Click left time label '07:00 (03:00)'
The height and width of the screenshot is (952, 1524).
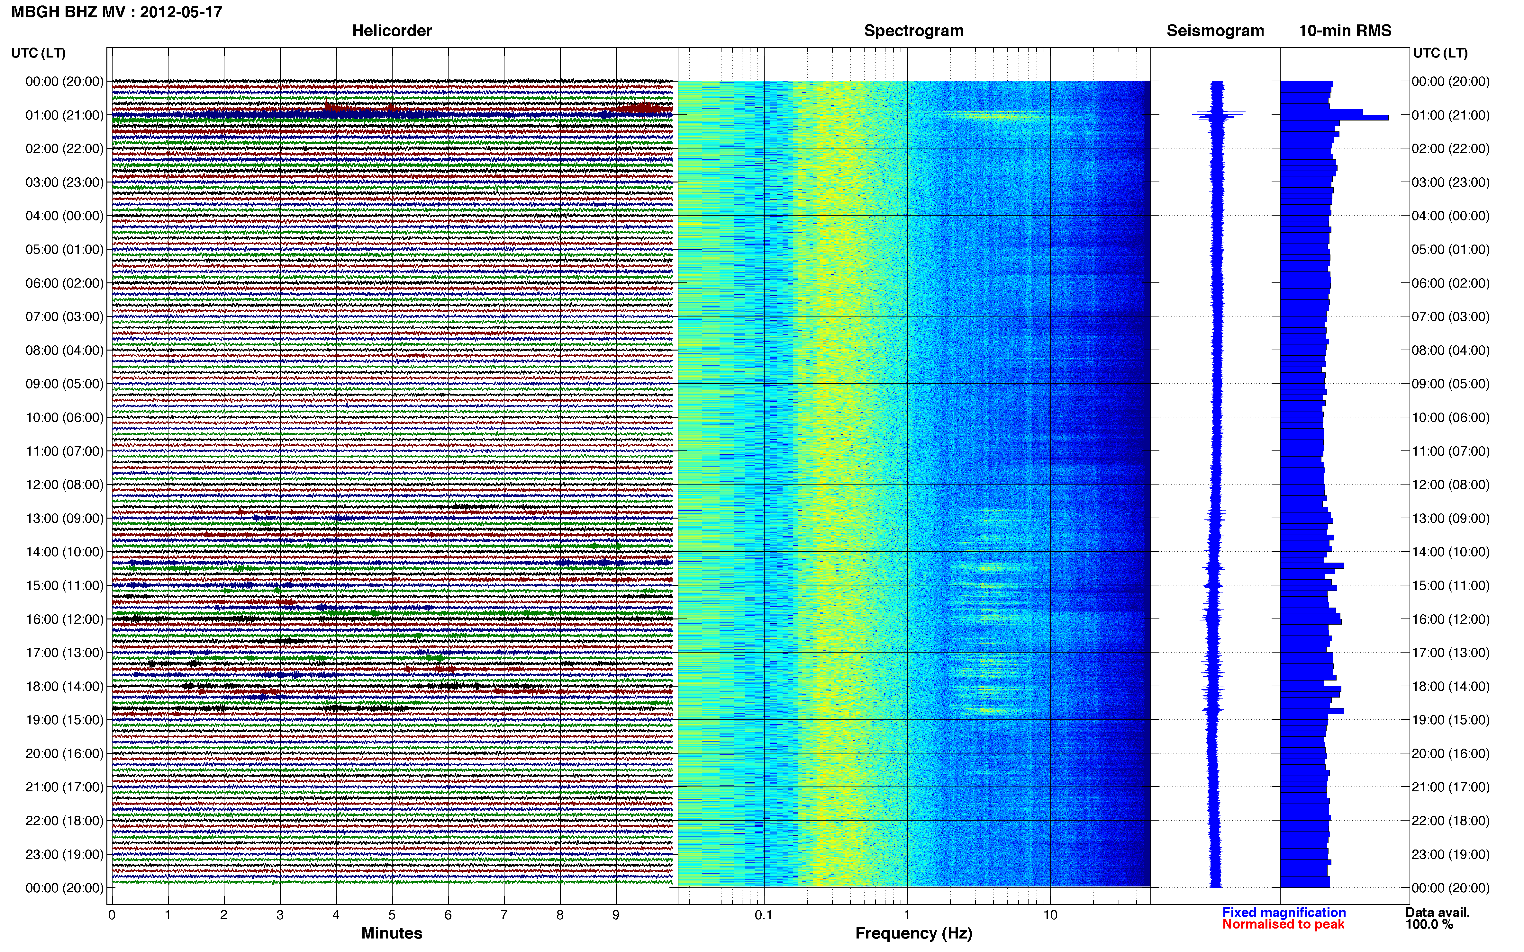coord(64,317)
